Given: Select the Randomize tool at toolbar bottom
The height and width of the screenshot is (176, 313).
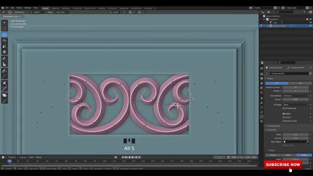Looking at the screenshot, I should 4,101.
